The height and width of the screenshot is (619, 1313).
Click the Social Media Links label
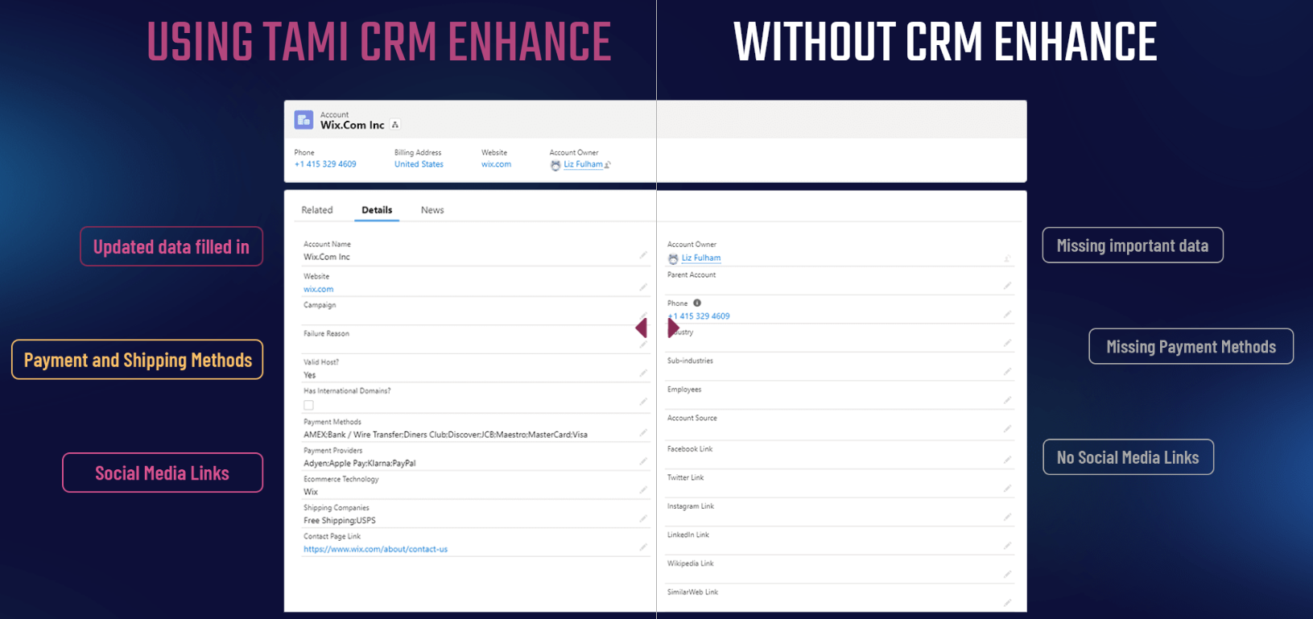(163, 473)
